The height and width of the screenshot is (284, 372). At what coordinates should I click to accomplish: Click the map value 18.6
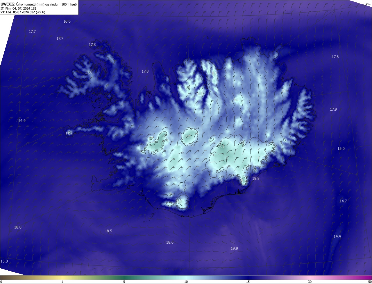(170, 242)
